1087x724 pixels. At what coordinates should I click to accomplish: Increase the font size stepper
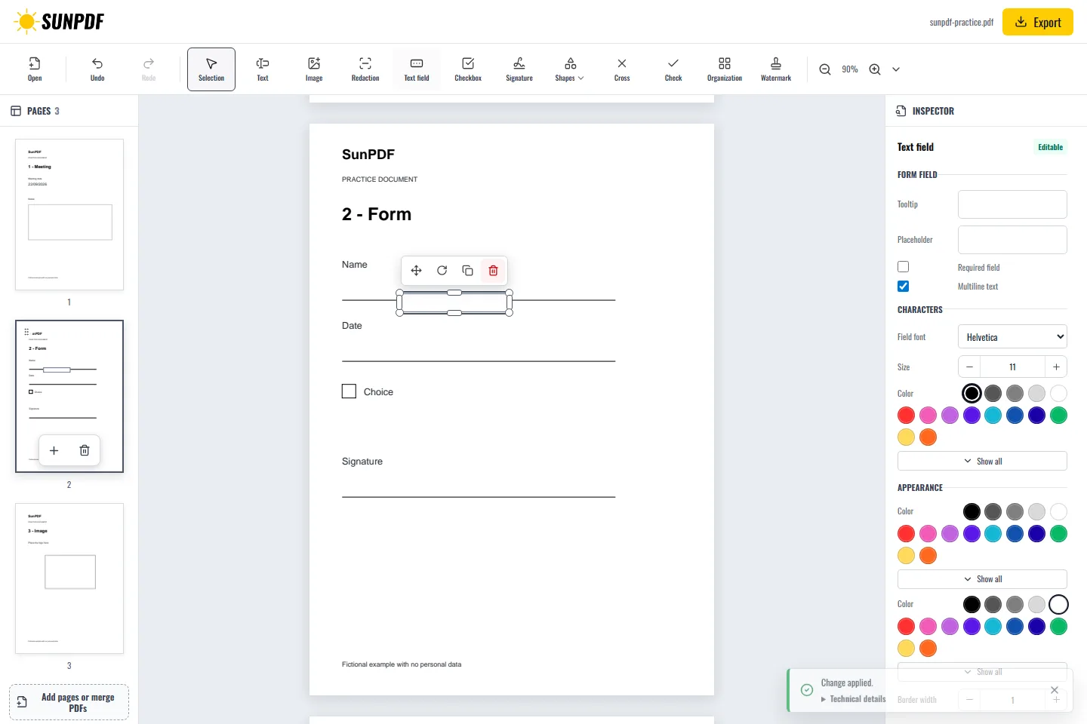click(1056, 367)
